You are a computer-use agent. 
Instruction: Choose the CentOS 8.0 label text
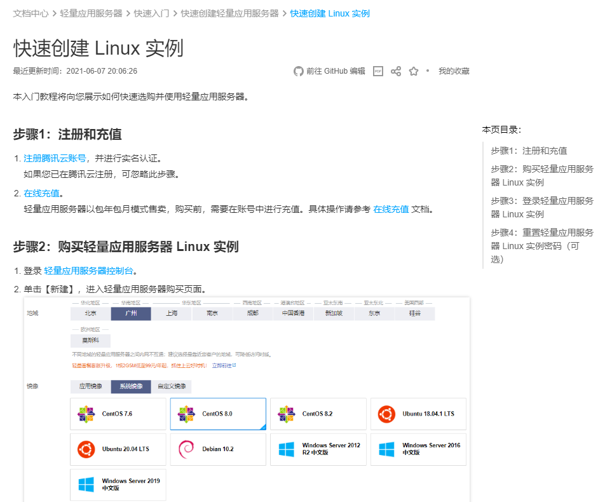tap(217, 414)
